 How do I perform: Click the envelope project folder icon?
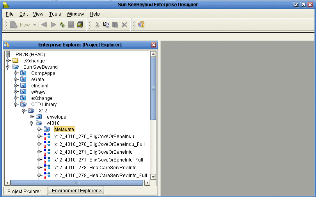pos(39,117)
